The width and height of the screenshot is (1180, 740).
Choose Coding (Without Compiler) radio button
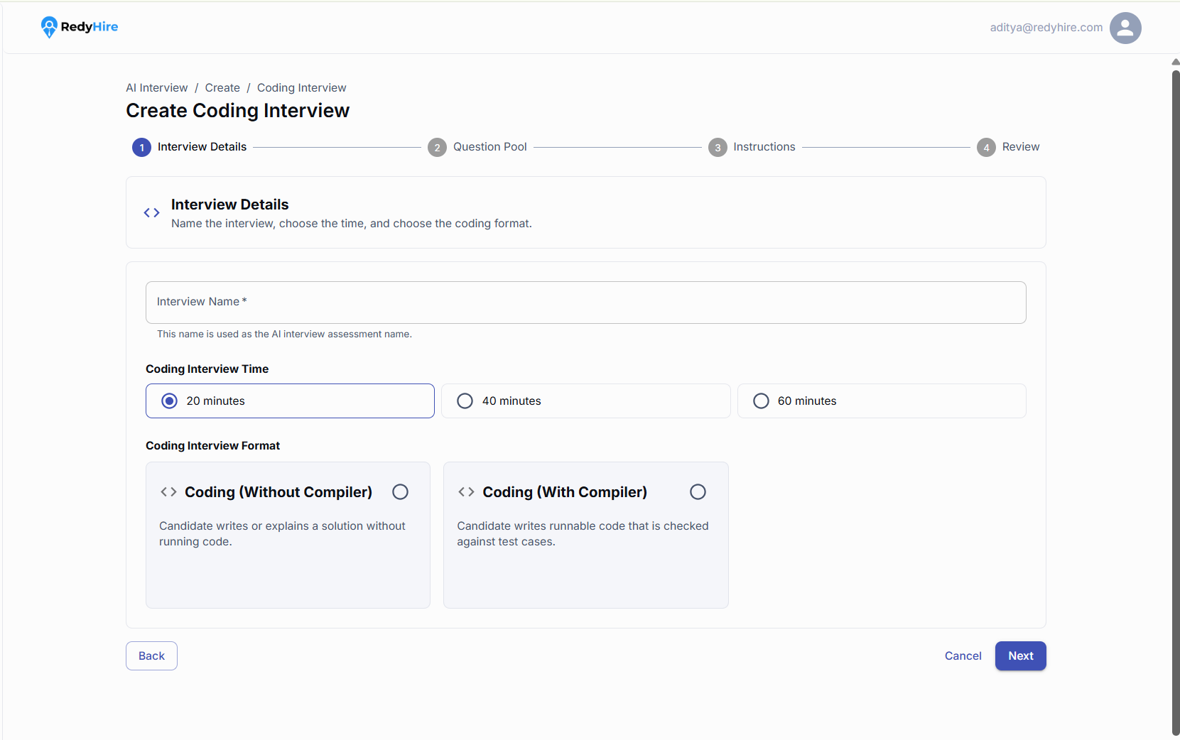tap(400, 491)
